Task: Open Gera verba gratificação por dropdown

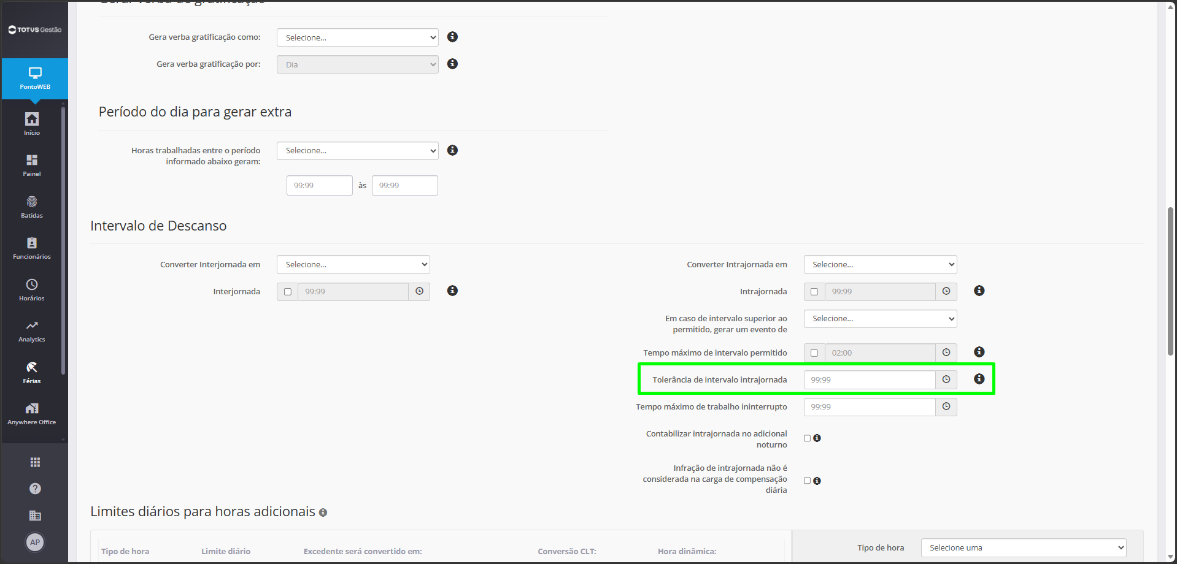Action: click(x=358, y=64)
